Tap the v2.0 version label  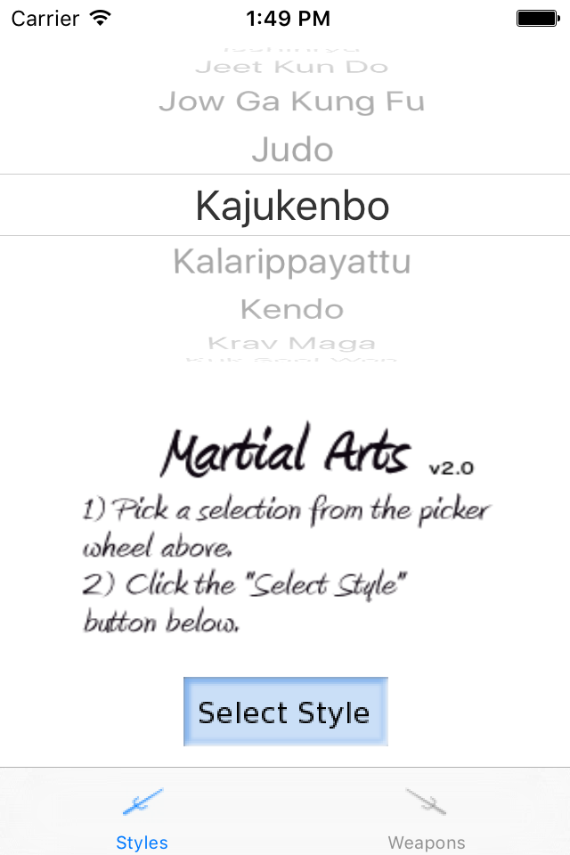[x=451, y=468]
